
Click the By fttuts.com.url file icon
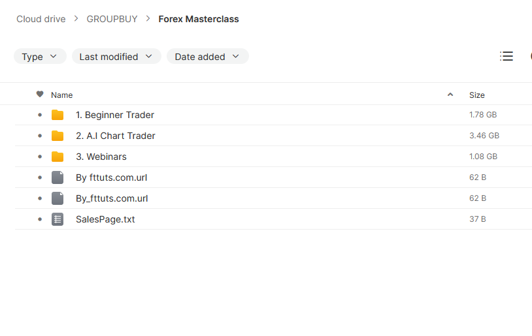click(x=58, y=177)
